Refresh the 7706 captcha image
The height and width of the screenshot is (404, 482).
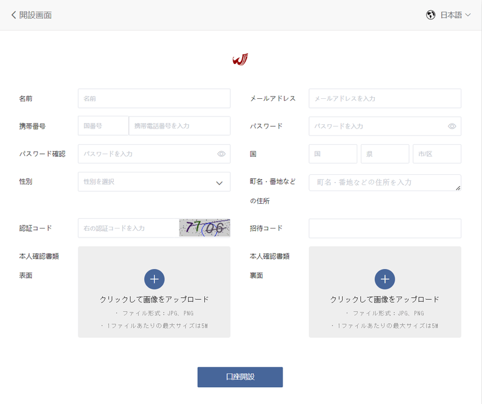click(205, 228)
